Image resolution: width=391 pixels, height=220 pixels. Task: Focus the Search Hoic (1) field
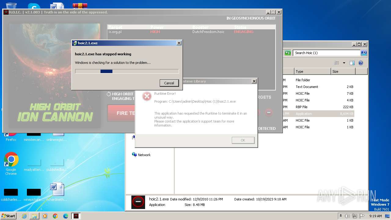[x=326, y=53]
